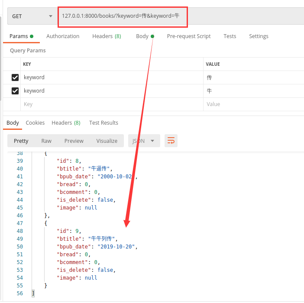This screenshot has width=304, height=303.
Task: Toggle the wrap lines icon
Action: pyautogui.click(x=171, y=141)
